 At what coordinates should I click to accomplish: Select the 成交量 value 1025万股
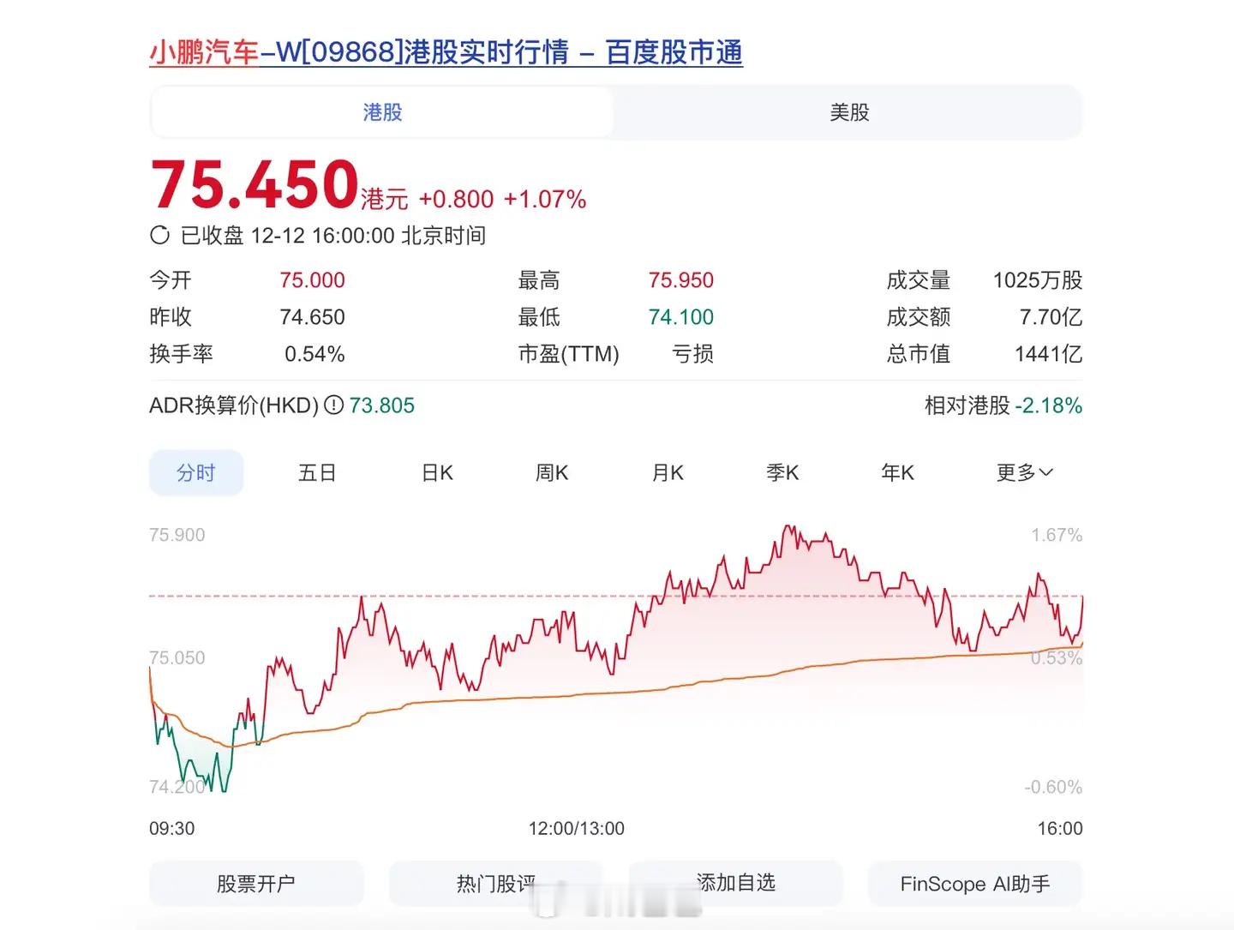1038,280
